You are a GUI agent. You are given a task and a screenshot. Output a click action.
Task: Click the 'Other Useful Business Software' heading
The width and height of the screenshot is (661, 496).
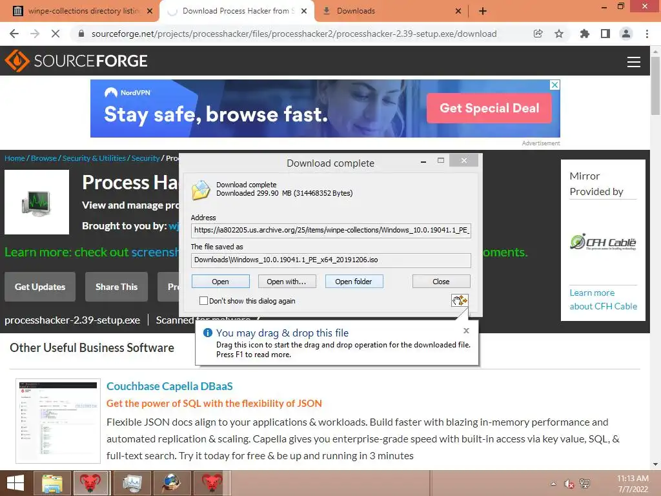point(92,347)
